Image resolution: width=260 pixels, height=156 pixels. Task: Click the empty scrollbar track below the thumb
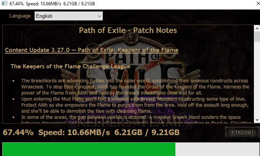tap(257, 79)
